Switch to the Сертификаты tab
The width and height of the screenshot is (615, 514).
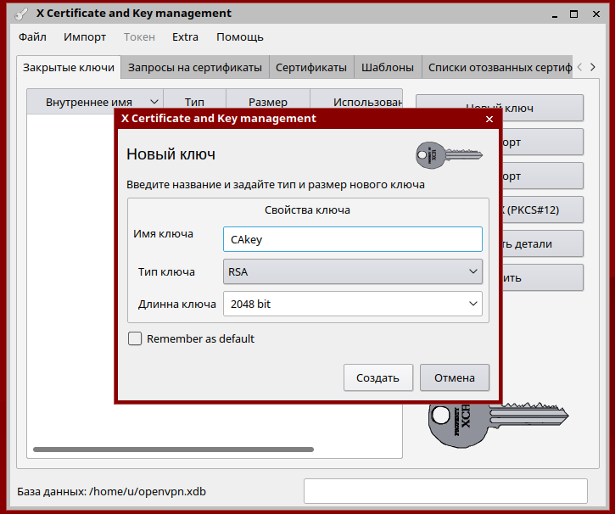tap(310, 68)
